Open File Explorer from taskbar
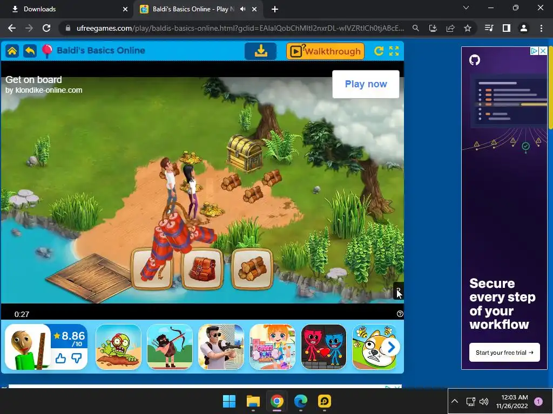This screenshot has width=553, height=414. click(x=253, y=401)
